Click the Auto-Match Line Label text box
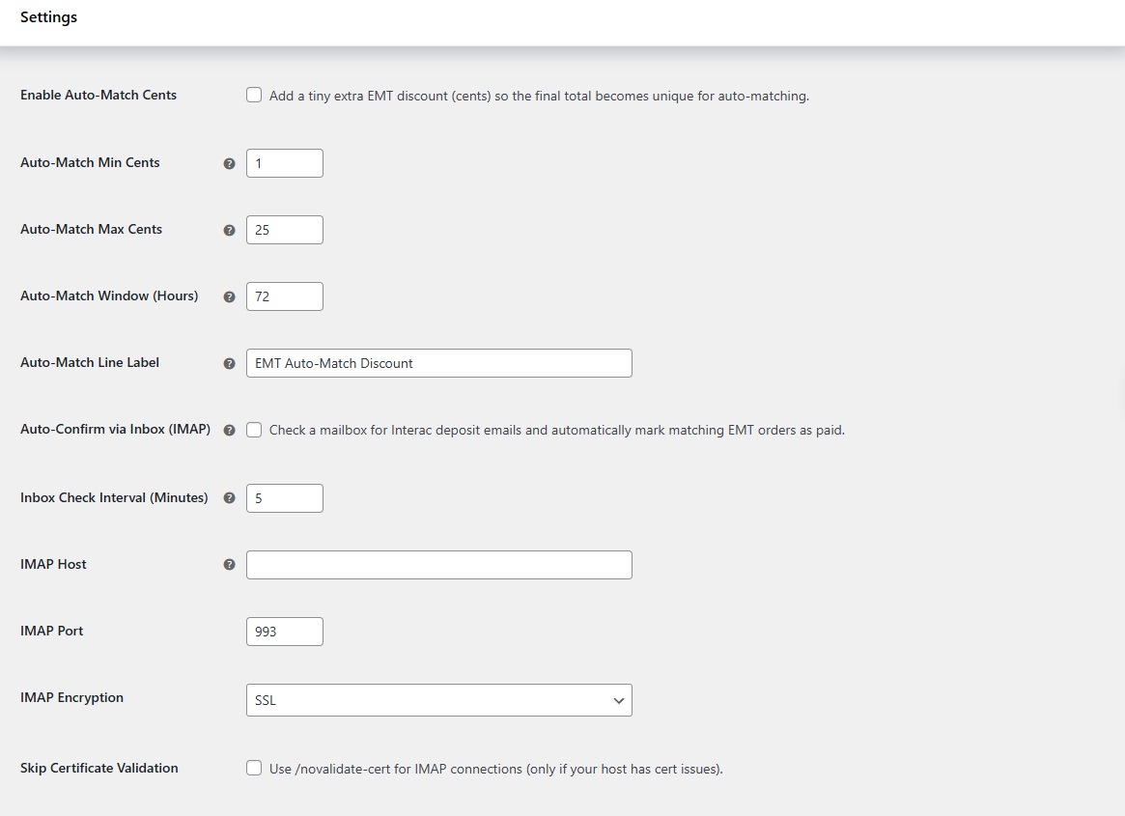 [438, 363]
